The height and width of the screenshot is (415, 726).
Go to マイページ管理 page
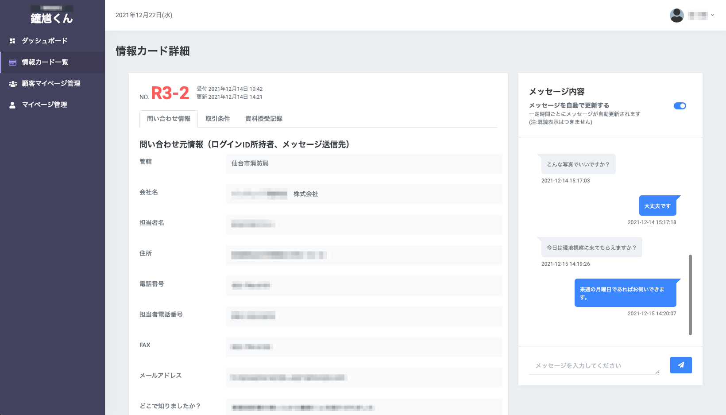44,105
